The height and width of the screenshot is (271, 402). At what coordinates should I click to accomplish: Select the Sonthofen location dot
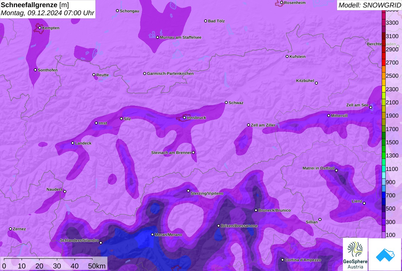coord(36,70)
